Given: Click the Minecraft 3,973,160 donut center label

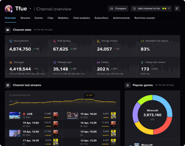Looking at the screenshot, I should 152,115.
